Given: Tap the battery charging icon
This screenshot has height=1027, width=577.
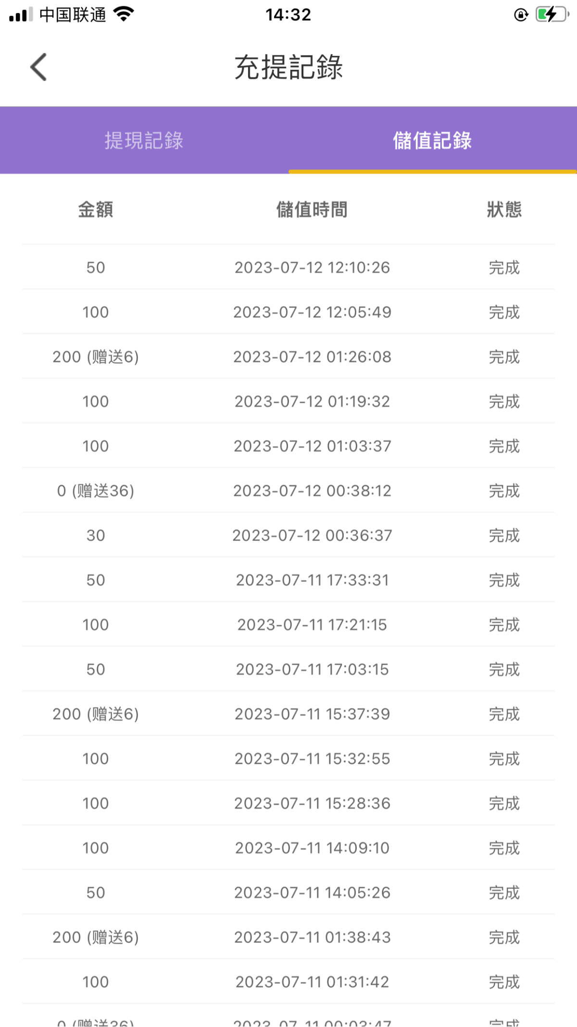Looking at the screenshot, I should (552, 14).
